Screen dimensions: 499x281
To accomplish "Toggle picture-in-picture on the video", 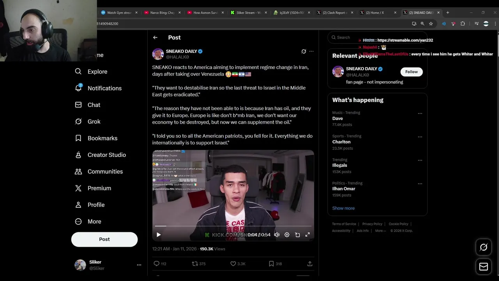I will (297, 235).
